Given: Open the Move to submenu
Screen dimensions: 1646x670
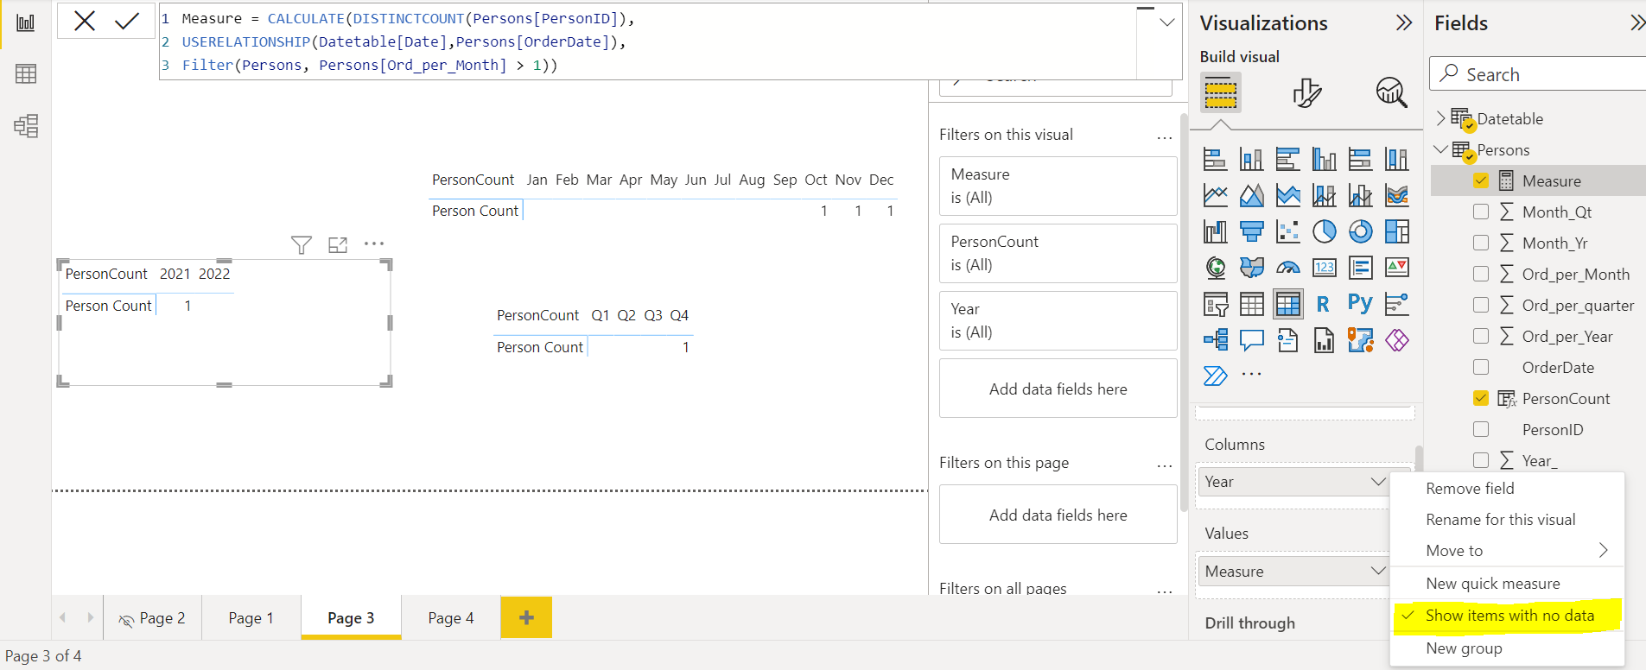Looking at the screenshot, I should point(1508,551).
